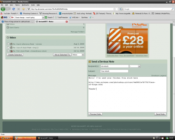Expand the AVG search box dropdown
This screenshot has height=140, width=175.
pos(43,17)
